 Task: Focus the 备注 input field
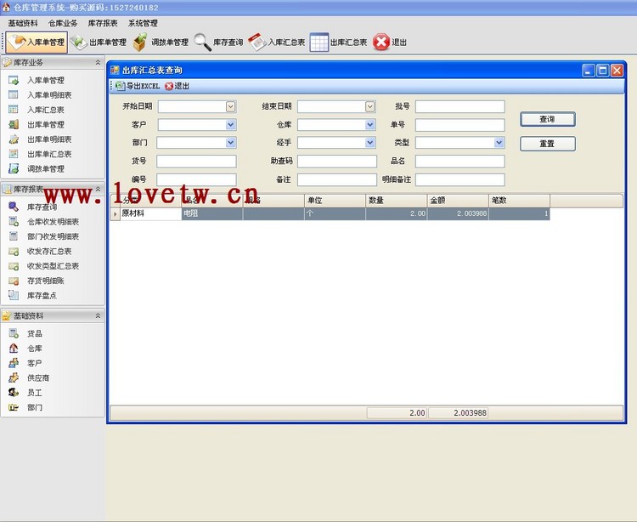(x=337, y=179)
